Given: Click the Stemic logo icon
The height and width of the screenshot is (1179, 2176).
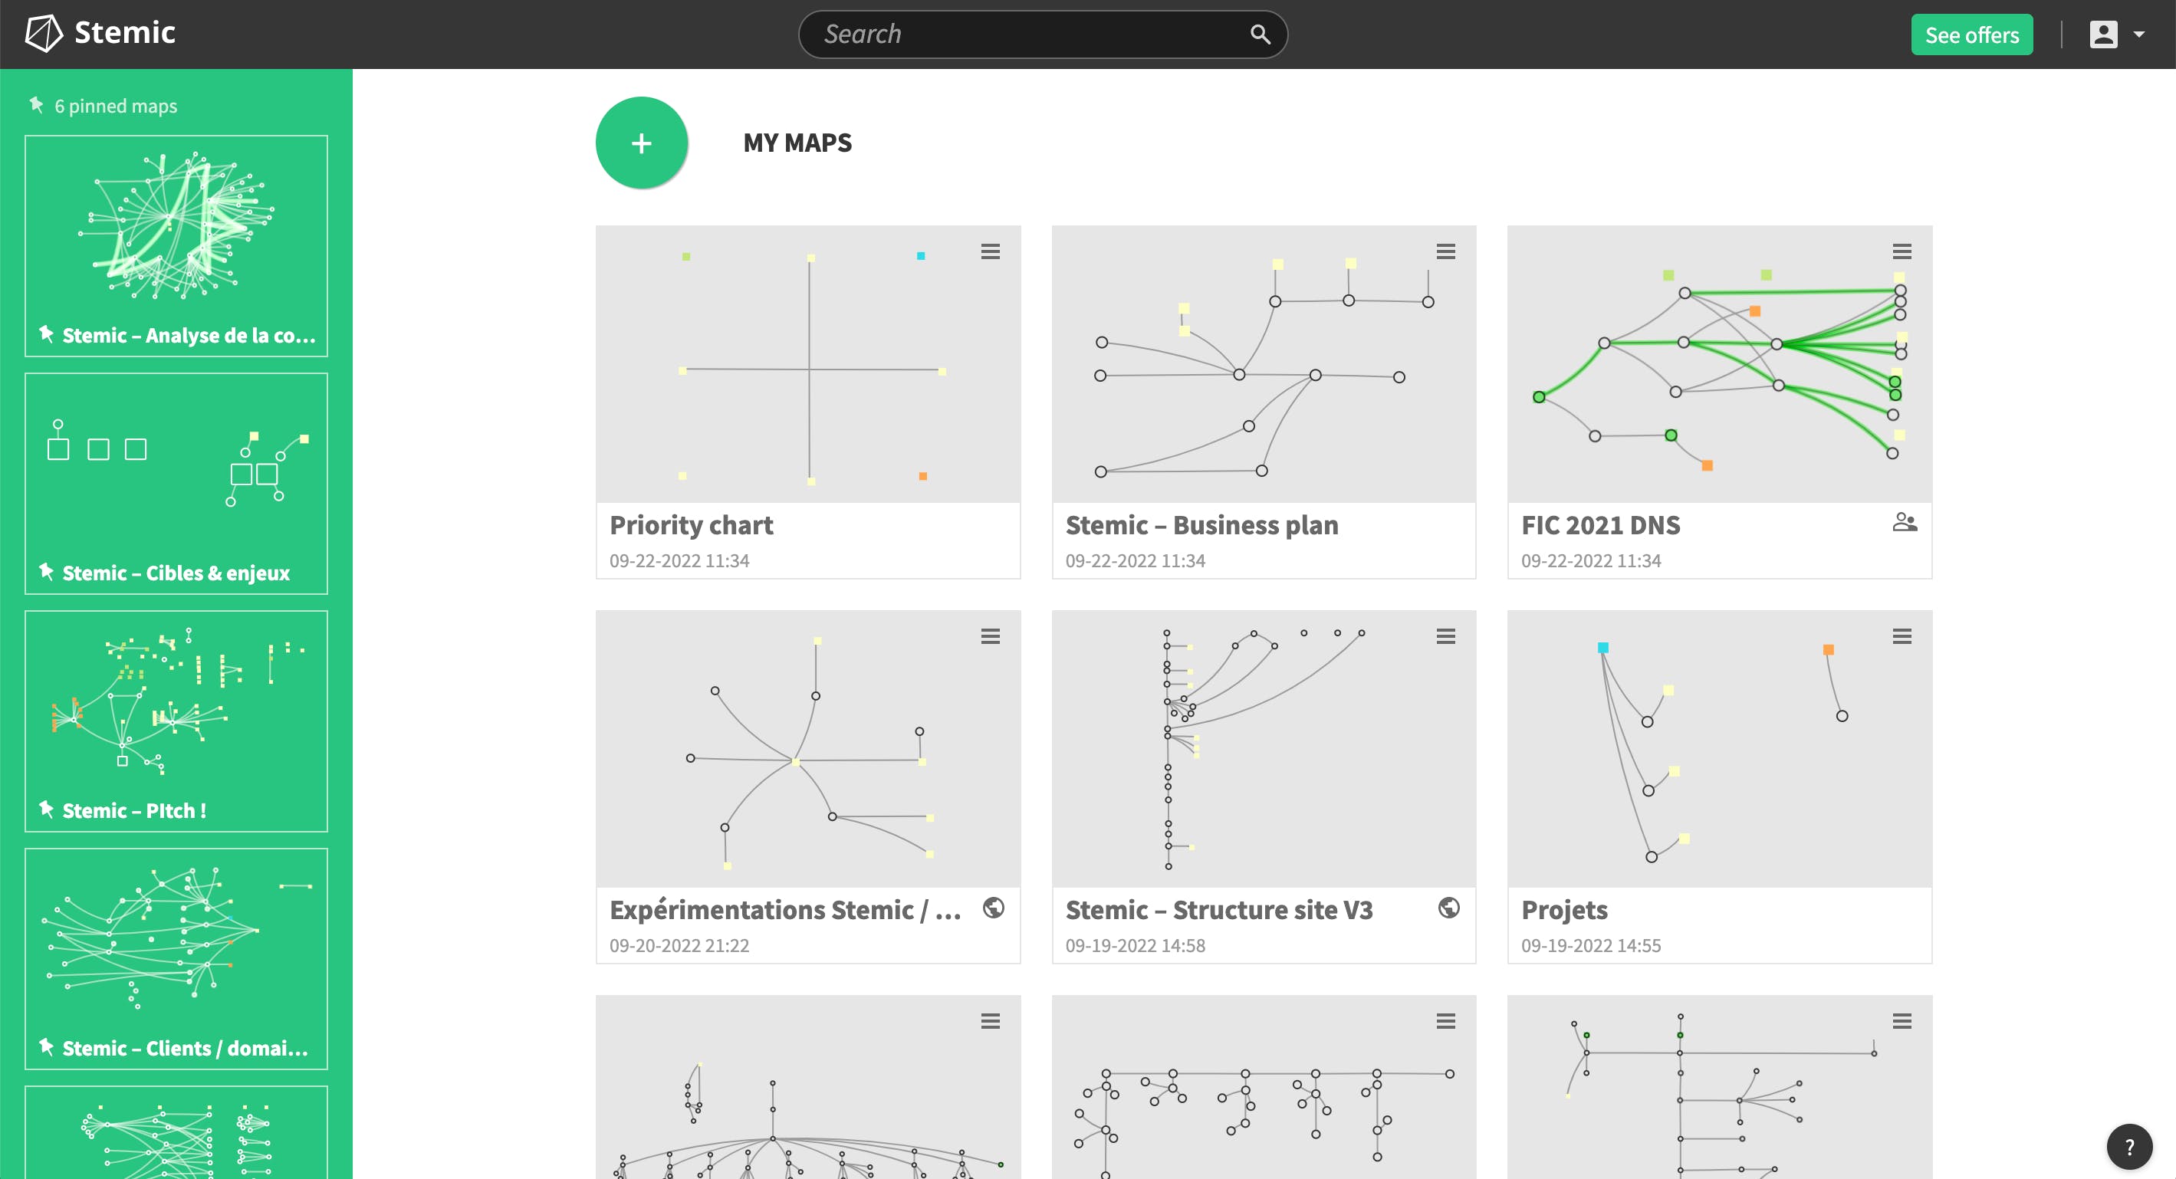Looking at the screenshot, I should tap(43, 34).
